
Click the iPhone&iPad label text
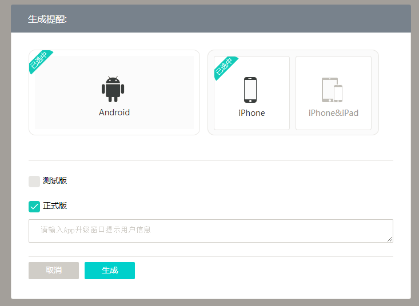333,113
